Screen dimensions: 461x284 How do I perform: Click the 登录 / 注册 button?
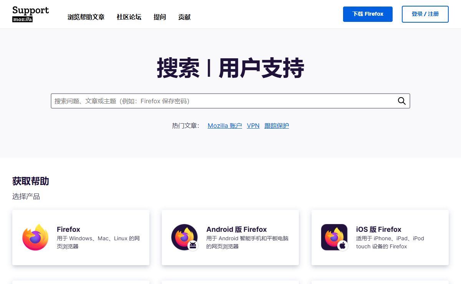[x=425, y=14]
